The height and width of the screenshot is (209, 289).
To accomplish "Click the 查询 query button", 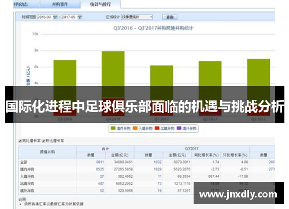I will point(170,17).
